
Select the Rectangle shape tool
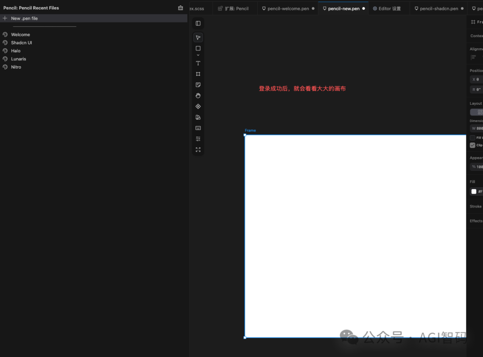198,48
